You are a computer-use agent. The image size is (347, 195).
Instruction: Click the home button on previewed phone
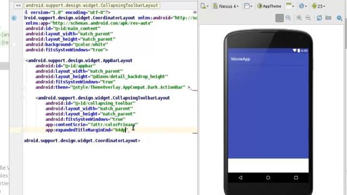[268, 178]
